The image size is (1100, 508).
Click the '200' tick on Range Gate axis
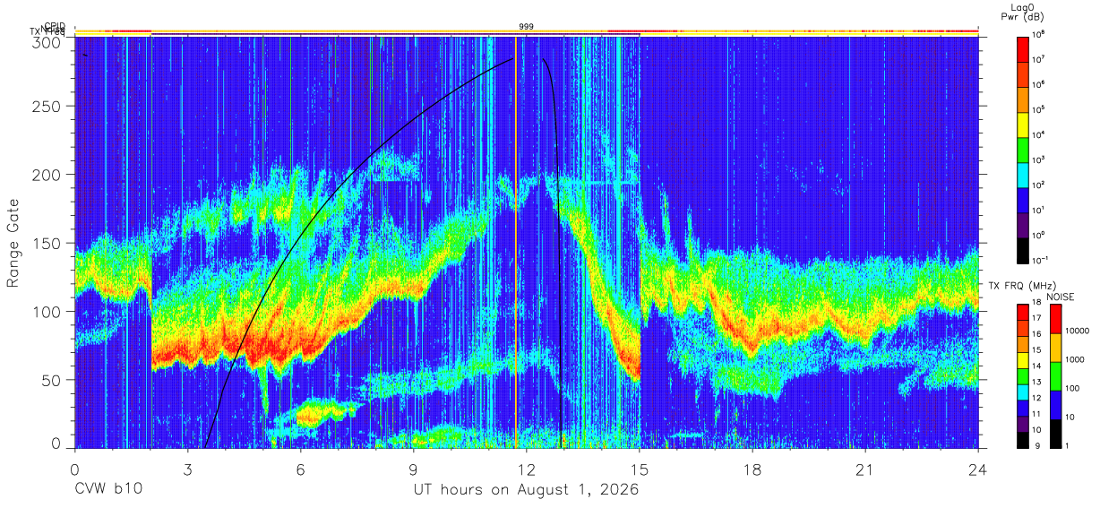click(47, 174)
